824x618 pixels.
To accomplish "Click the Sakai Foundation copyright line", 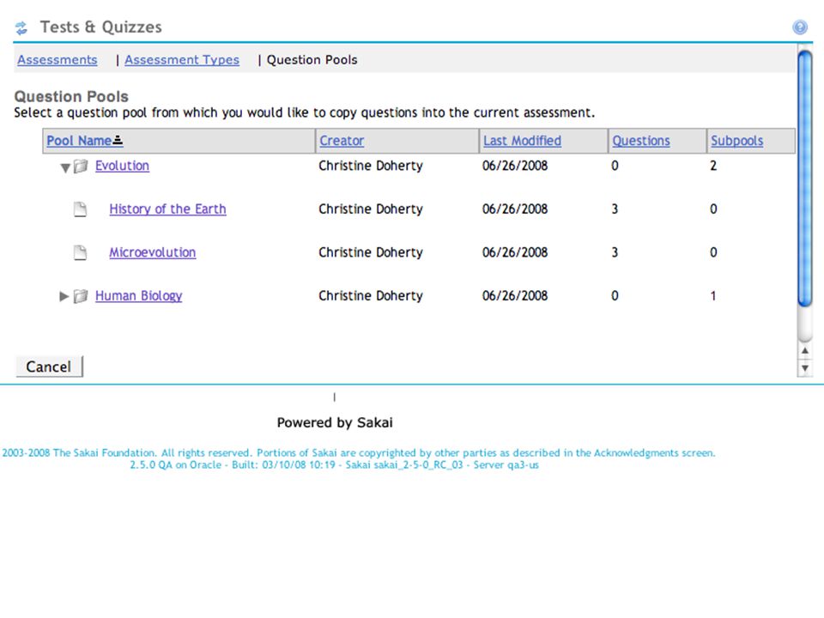I will 359,453.
